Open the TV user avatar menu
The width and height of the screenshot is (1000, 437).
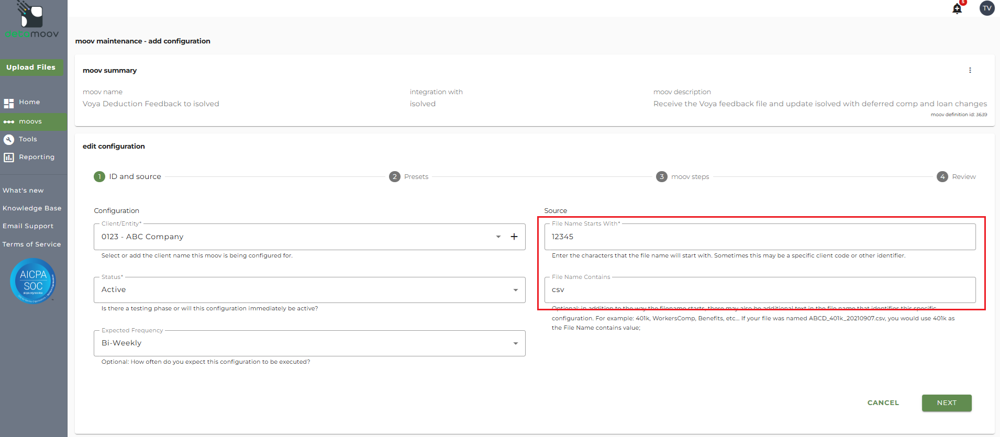[986, 8]
